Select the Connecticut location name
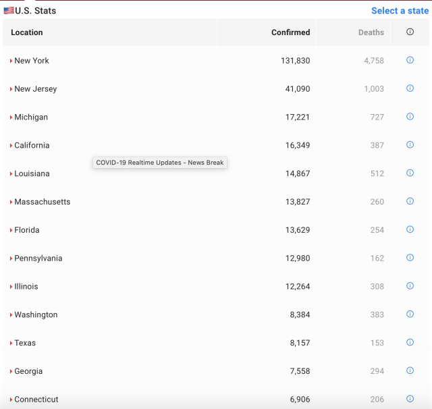The width and height of the screenshot is (432, 409). coord(36,400)
